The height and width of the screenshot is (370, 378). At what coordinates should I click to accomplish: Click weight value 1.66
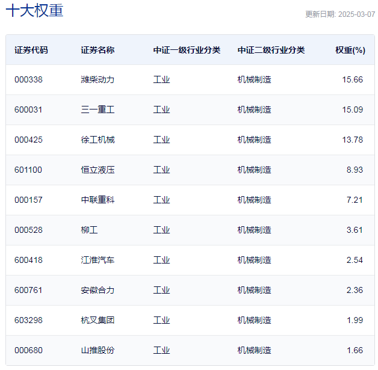tap(355, 351)
